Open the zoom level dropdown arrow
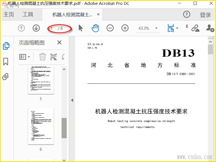This screenshot has height=162, width=216. pyautogui.click(x=156, y=28)
